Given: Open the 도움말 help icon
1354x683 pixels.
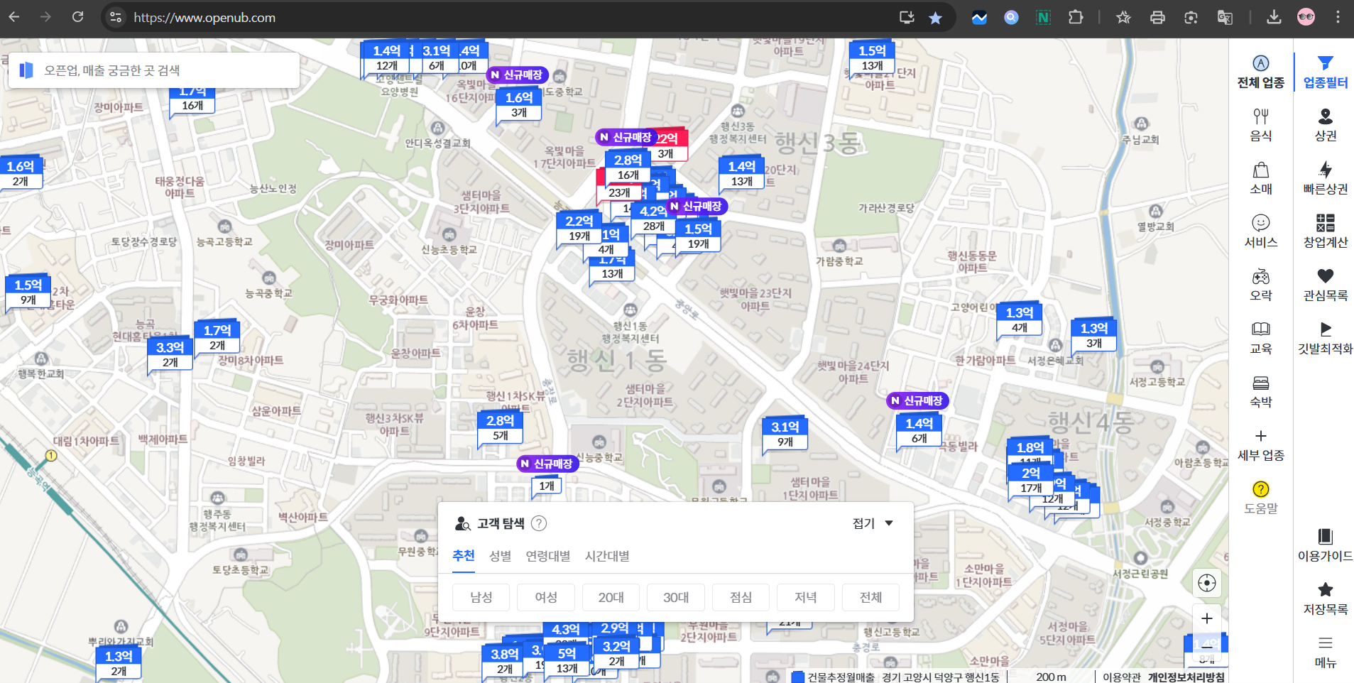Looking at the screenshot, I should pyautogui.click(x=1260, y=489).
